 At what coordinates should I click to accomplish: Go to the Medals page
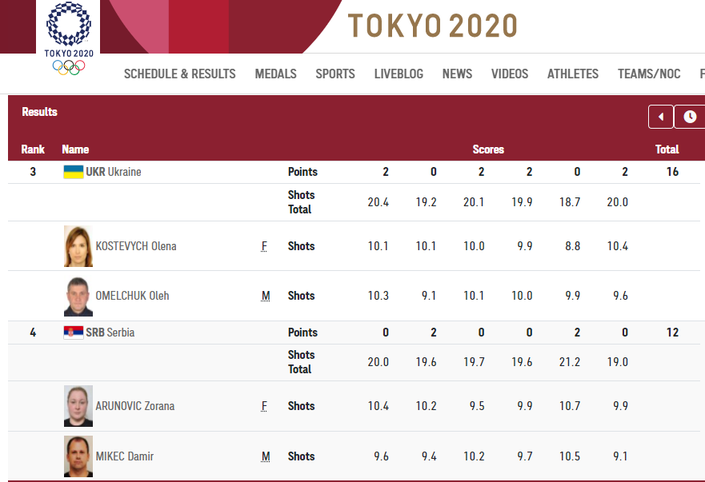[275, 74]
